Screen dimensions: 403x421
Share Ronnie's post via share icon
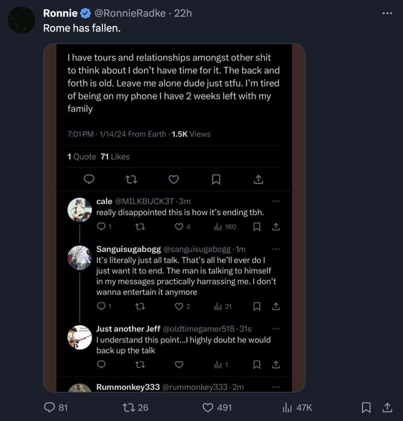click(x=387, y=407)
